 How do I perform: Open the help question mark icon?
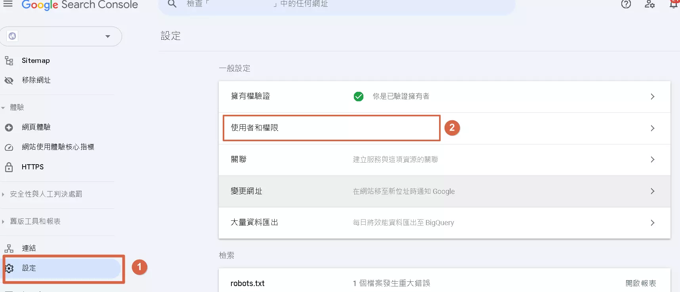tap(626, 4)
